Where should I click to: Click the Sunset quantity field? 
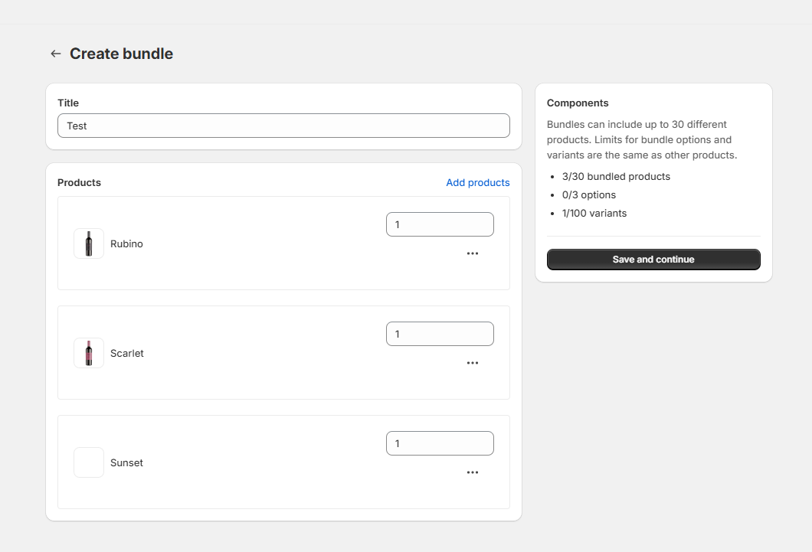(x=440, y=443)
